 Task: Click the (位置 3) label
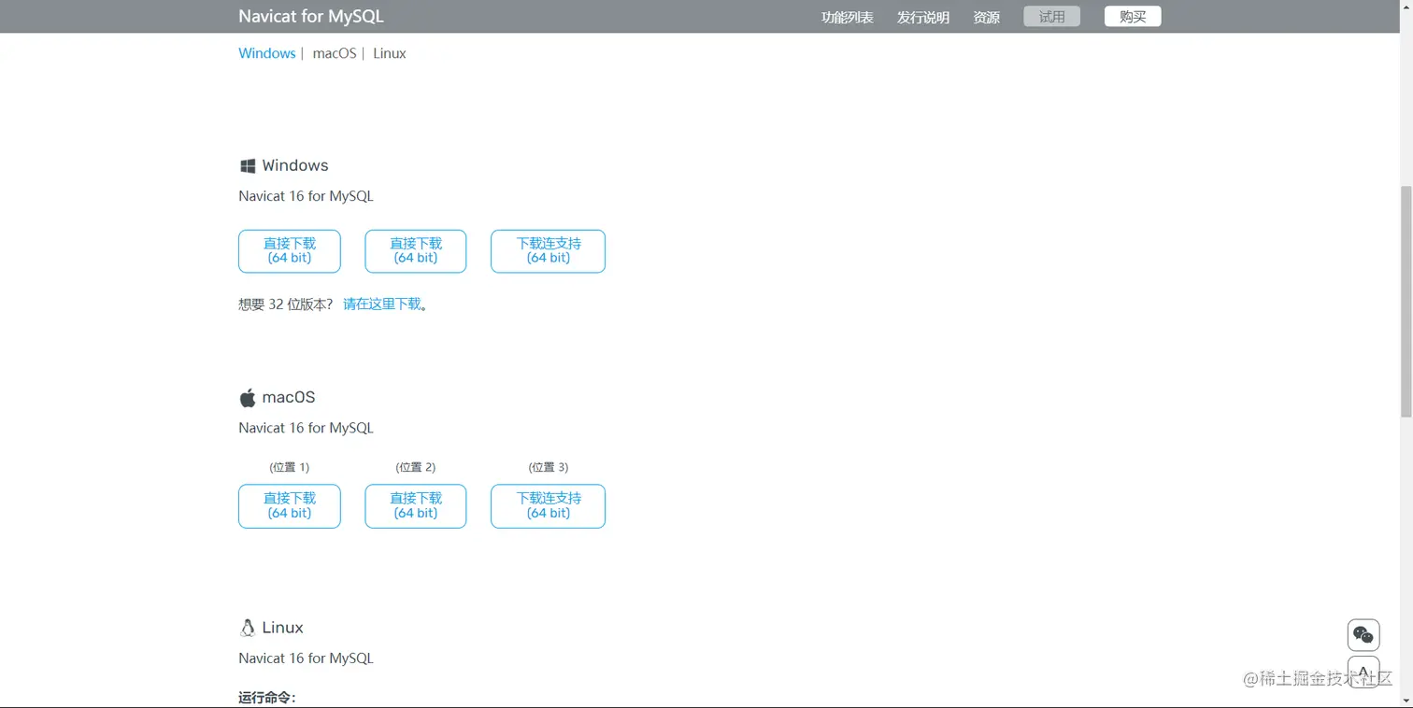click(x=549, y=467)
